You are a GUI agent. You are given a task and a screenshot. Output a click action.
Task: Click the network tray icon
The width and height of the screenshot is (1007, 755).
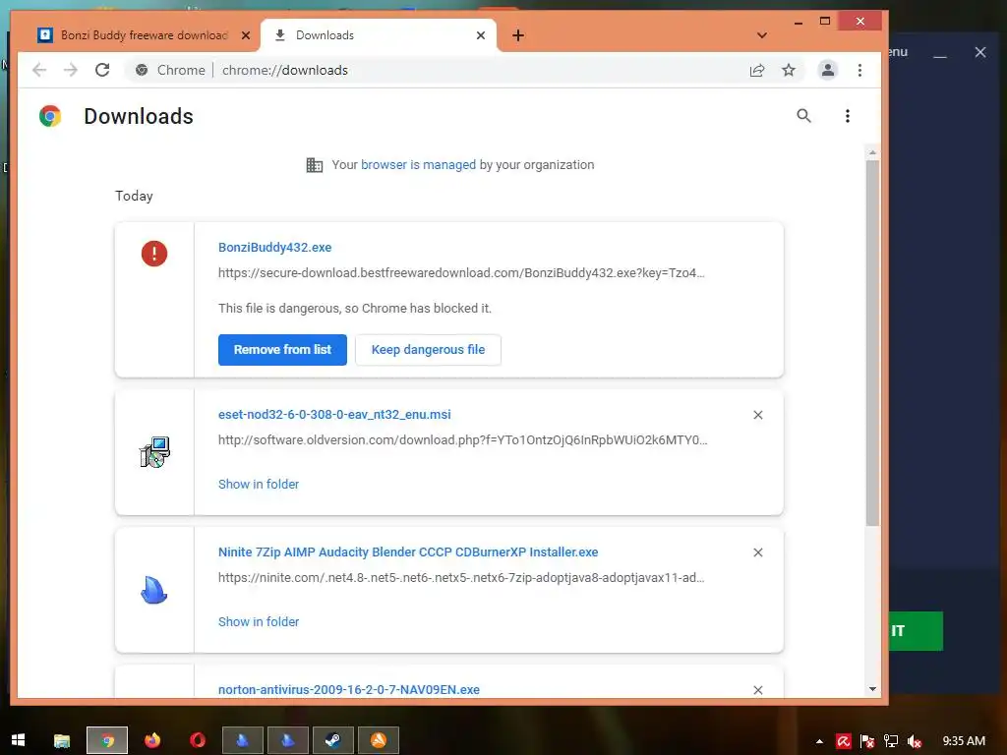tap(891, 741)
